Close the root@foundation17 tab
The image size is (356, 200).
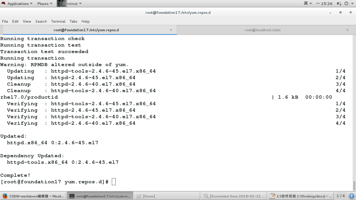[x=171, y=30]
